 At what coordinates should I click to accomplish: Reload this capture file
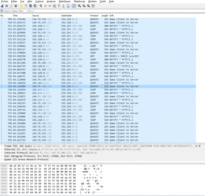pyautogui.click(x=35, y=6)
